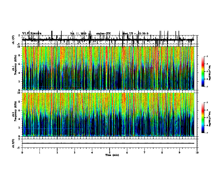Click the 'ch.3(V)' waveform axis label
The image size is (222, 171).
tap(13, 143)
